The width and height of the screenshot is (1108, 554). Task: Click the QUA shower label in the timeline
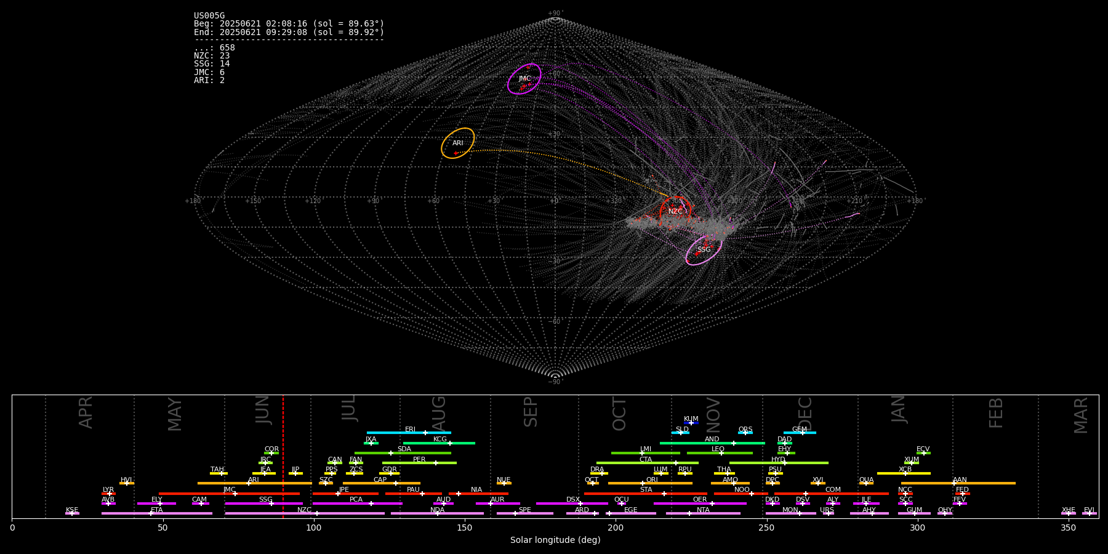pos(866,480)
